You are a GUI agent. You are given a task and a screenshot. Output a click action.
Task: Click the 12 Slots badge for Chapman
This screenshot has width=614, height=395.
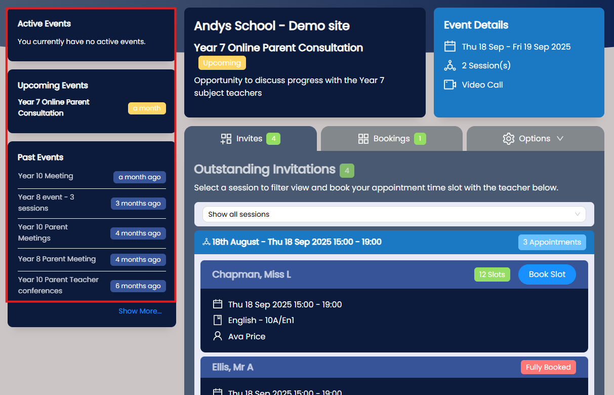pos(492,274)
